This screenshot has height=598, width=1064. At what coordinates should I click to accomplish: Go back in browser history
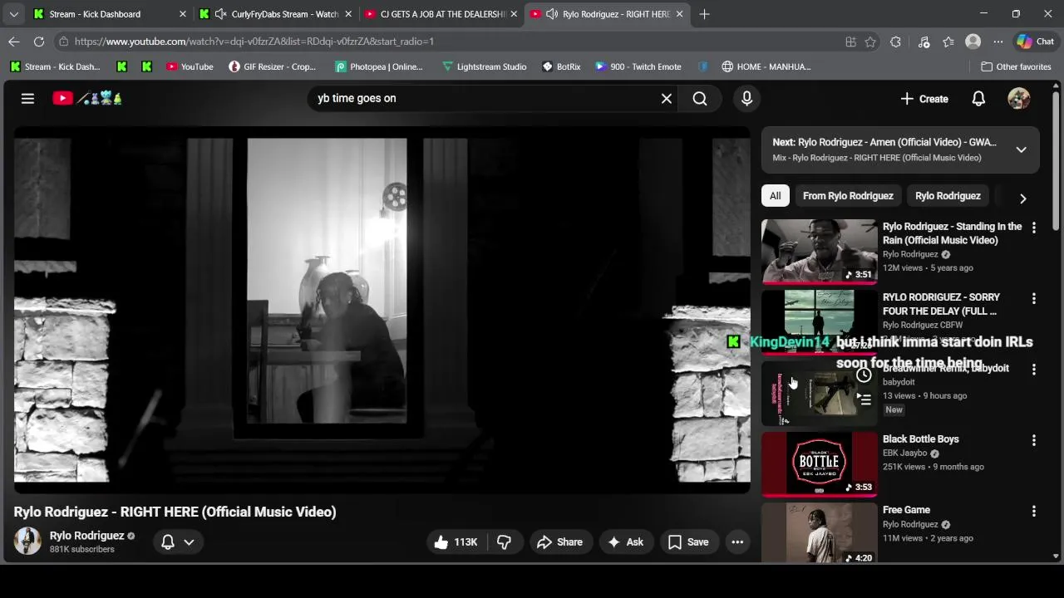[14, 42]
